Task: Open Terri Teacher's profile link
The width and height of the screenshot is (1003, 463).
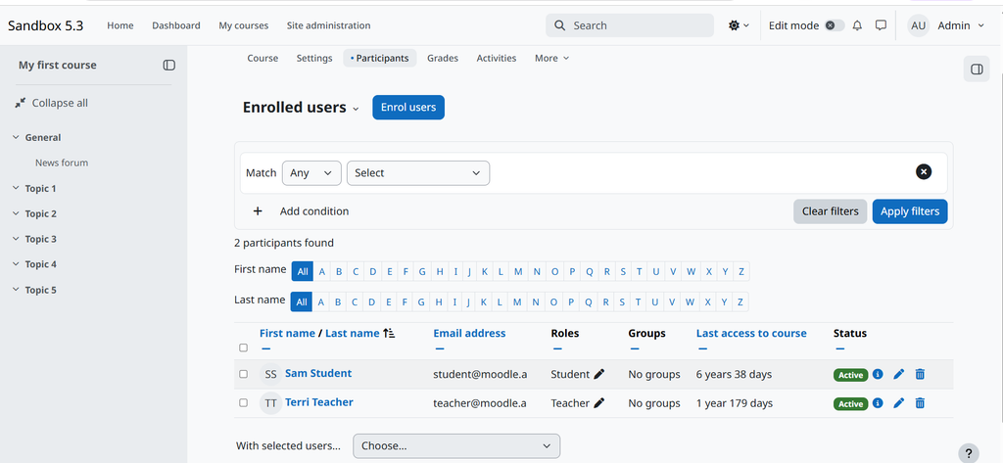Action: 319,402
